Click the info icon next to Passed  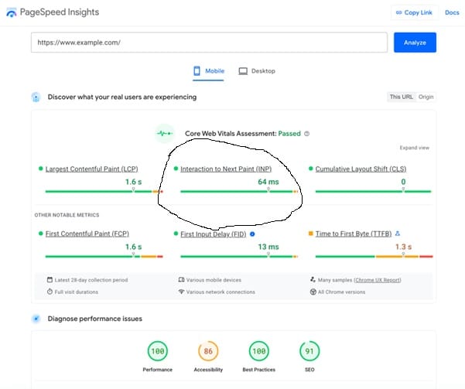[x=307, y=134]
